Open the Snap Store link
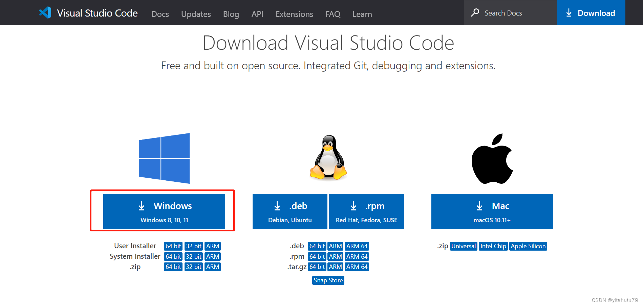Image resolution: width=643 pixels, height=306 pixels. (328, 280)
